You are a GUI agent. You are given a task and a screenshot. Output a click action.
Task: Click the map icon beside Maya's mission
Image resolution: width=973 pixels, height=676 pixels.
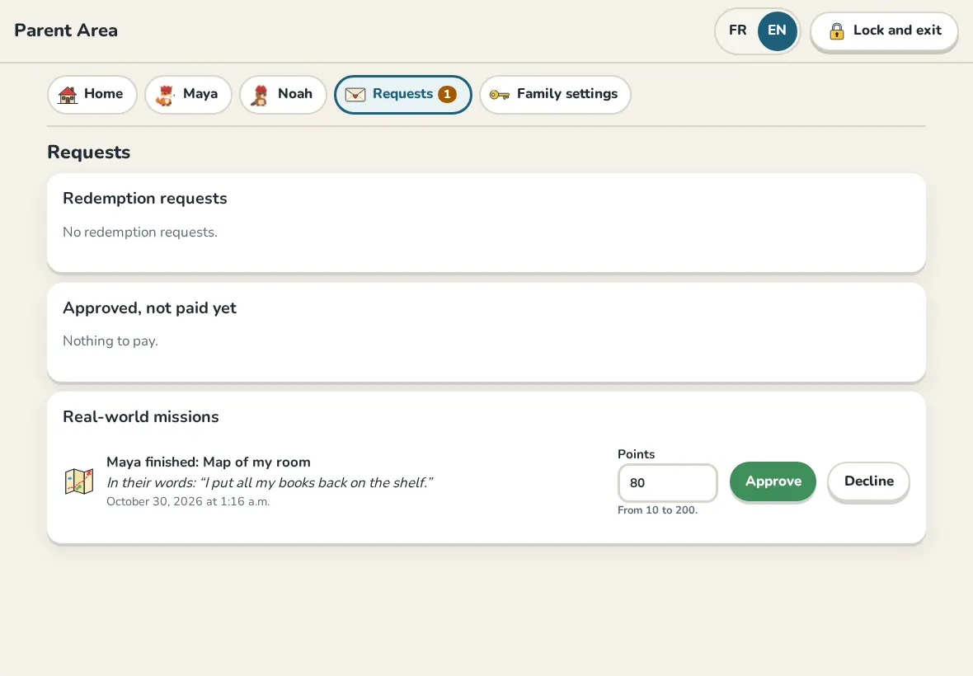[x=79, y=481]
